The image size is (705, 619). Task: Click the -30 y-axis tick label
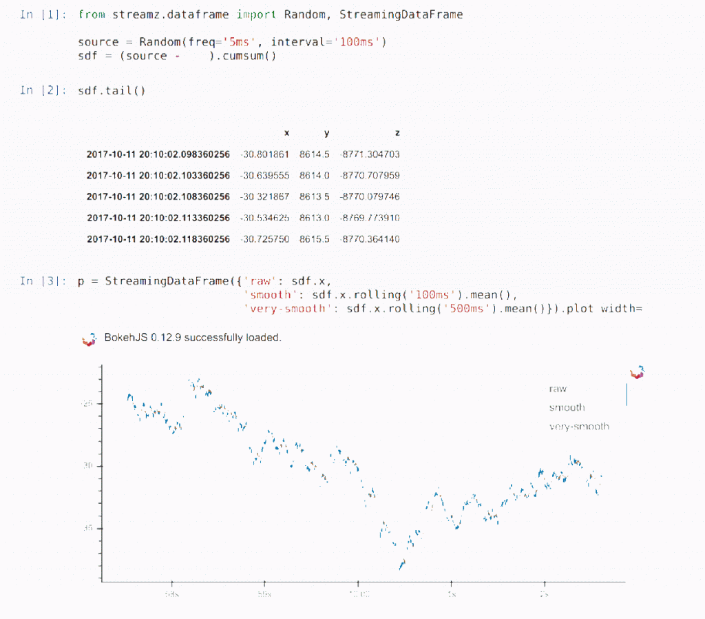(87, 465)
